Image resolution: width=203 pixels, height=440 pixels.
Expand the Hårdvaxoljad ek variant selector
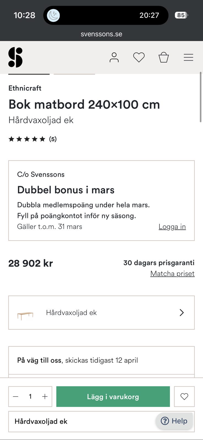coord(101,313)
